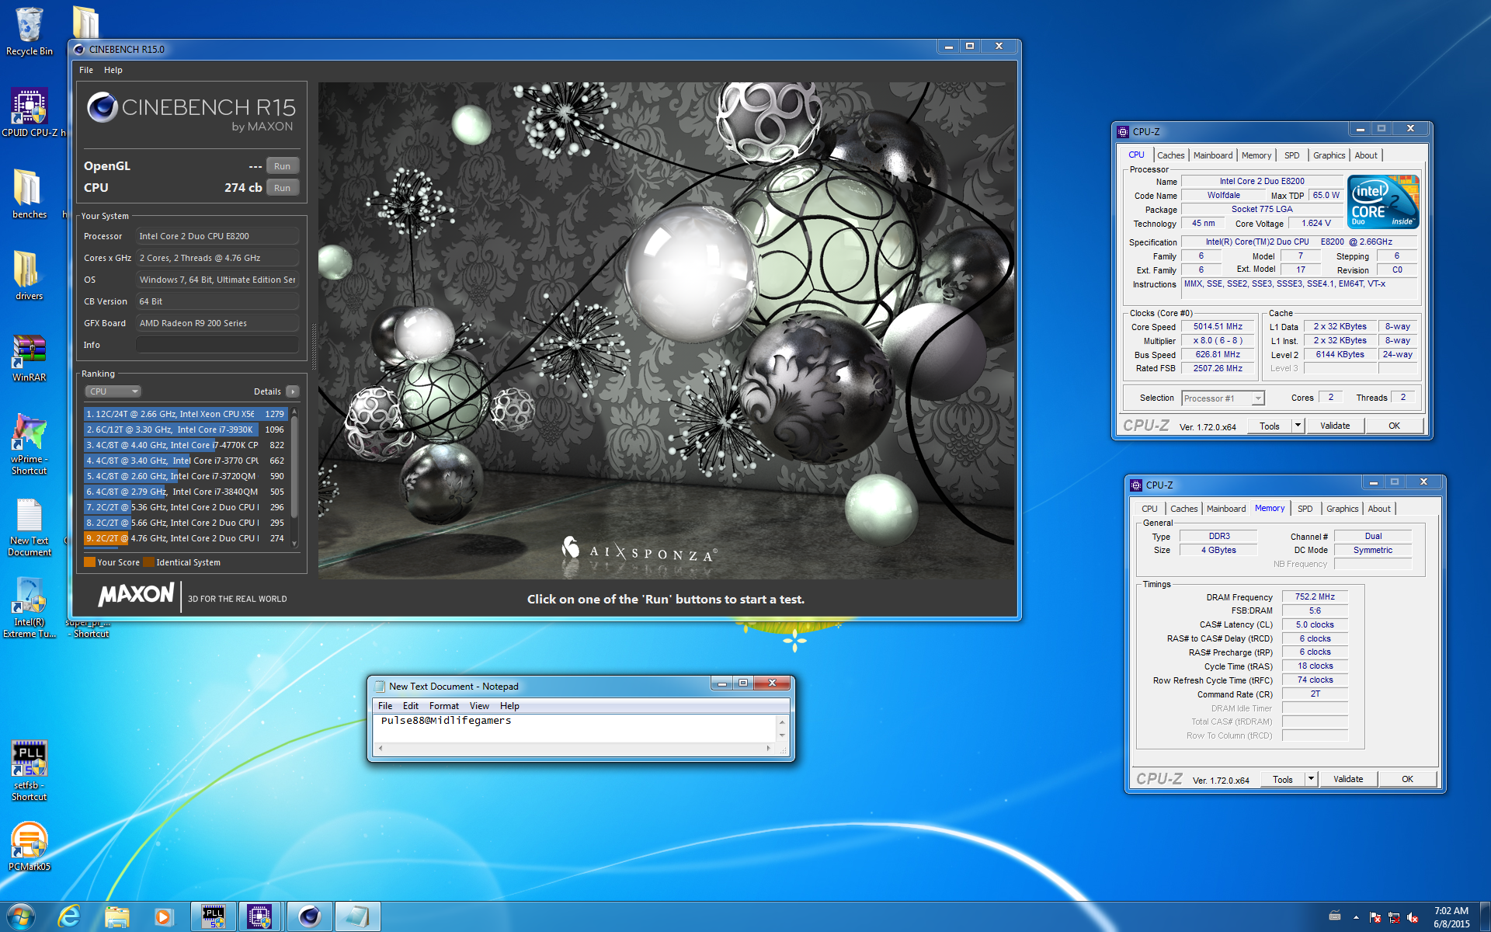The image size is (1491, 932).
Task: Click Notepad text Pulse88@Midlifegamers
Action: [446, 721]
